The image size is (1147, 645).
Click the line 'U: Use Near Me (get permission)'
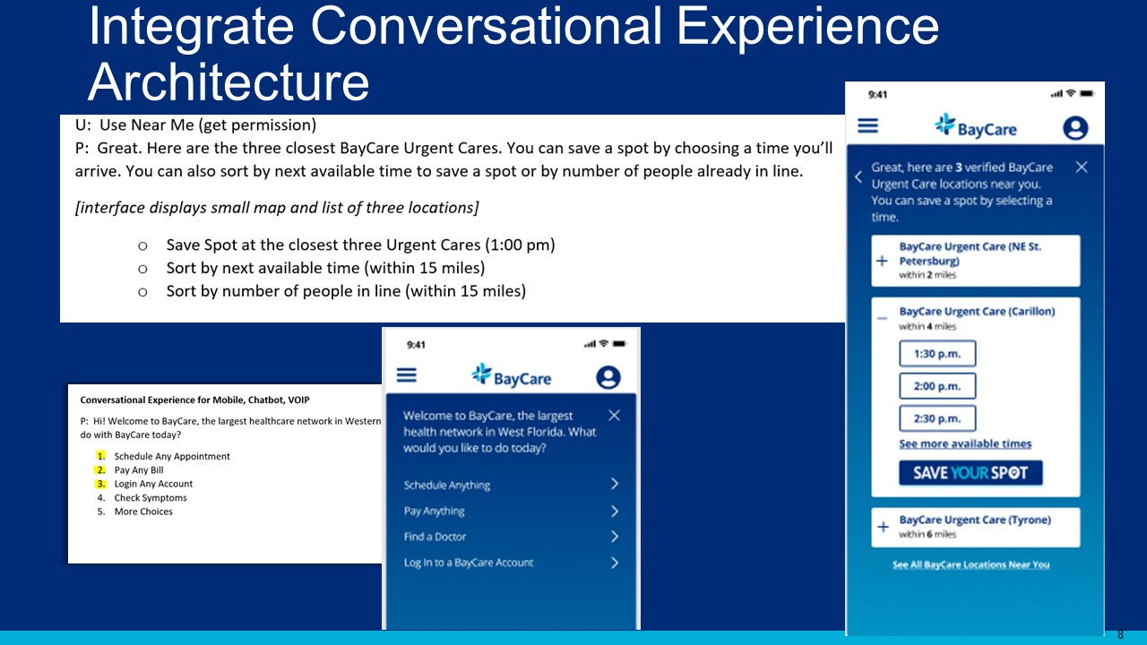(195, 125)
